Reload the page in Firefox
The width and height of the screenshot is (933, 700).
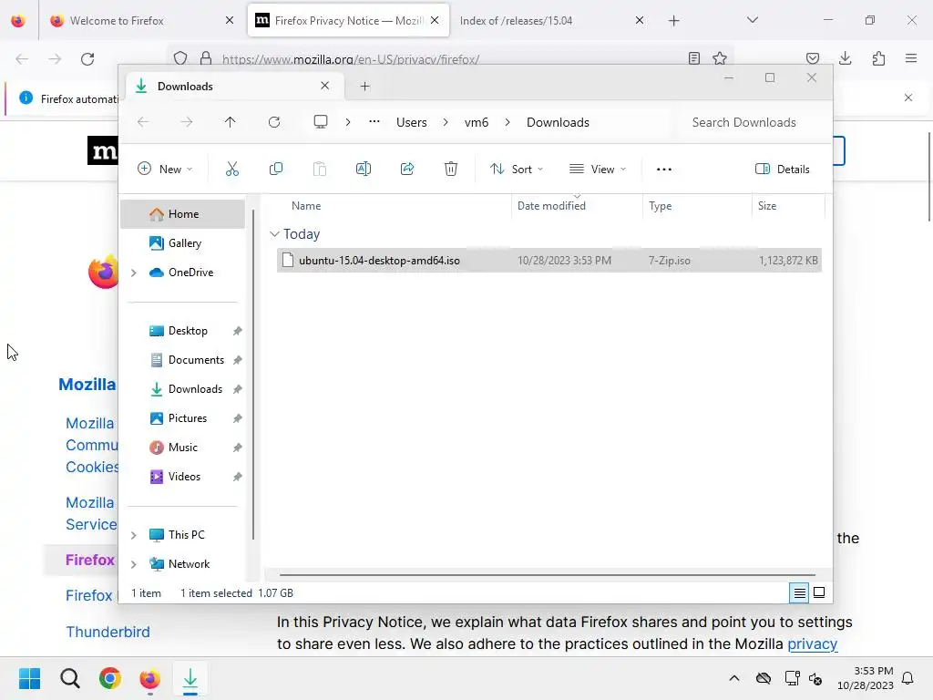(87, 59)
